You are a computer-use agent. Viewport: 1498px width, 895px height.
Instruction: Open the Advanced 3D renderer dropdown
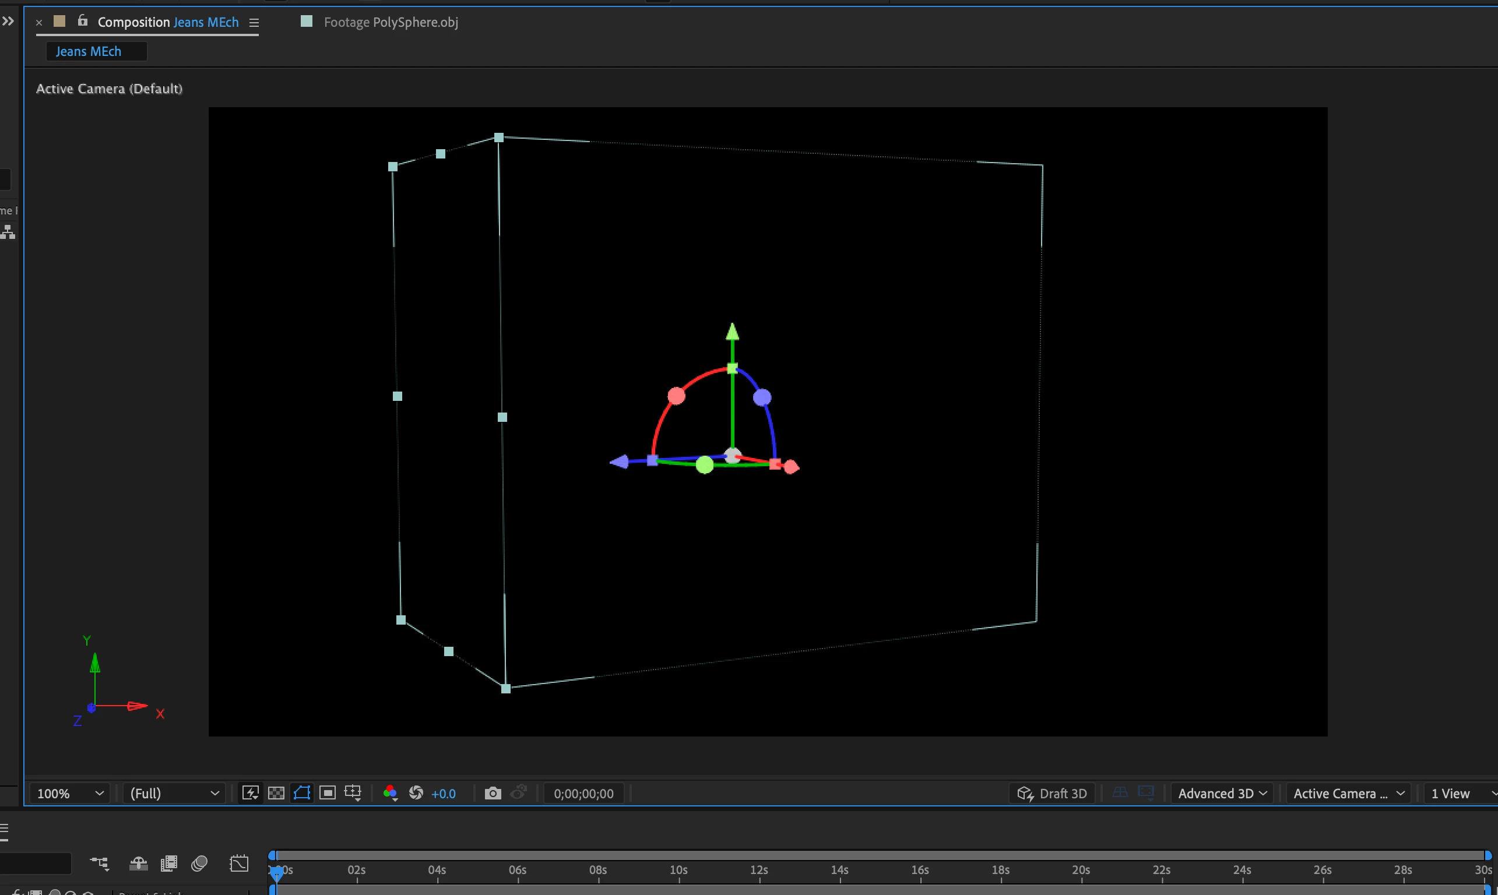(x=1222, y=793)
